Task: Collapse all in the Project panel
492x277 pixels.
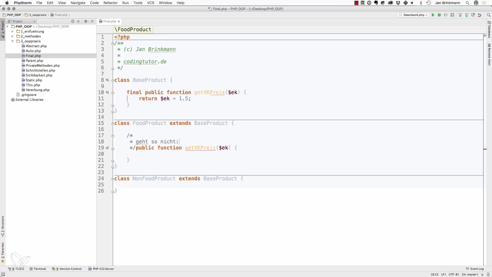Action: (78, 21)
